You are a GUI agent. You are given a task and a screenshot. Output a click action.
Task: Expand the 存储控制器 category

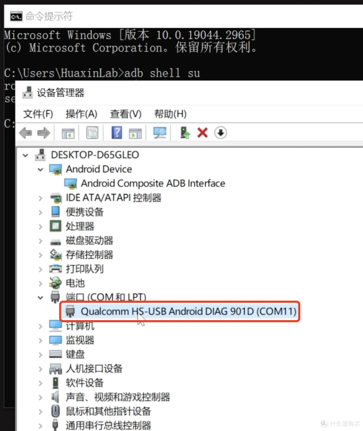[40, 255]
